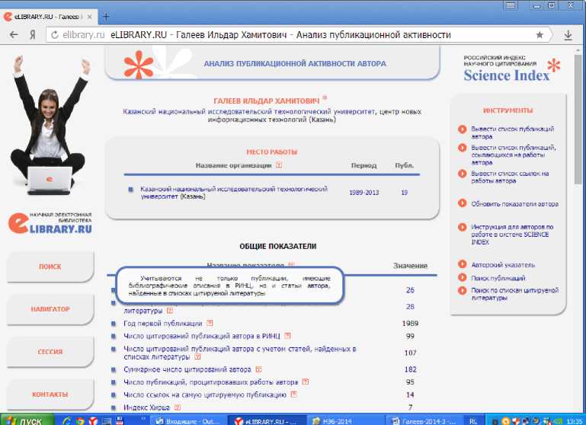Image resolution: width=586 pixels, height=425 pixels.
Task: Click help icon next to 'Название организации'
Action: point(279,165)
